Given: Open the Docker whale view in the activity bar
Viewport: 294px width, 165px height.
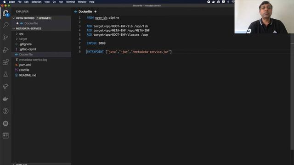Looking at the screenshot, I should pos(6,99).
